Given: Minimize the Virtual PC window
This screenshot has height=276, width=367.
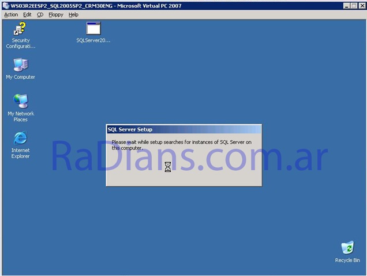Looking at the screenshot, I should (346, 5).
